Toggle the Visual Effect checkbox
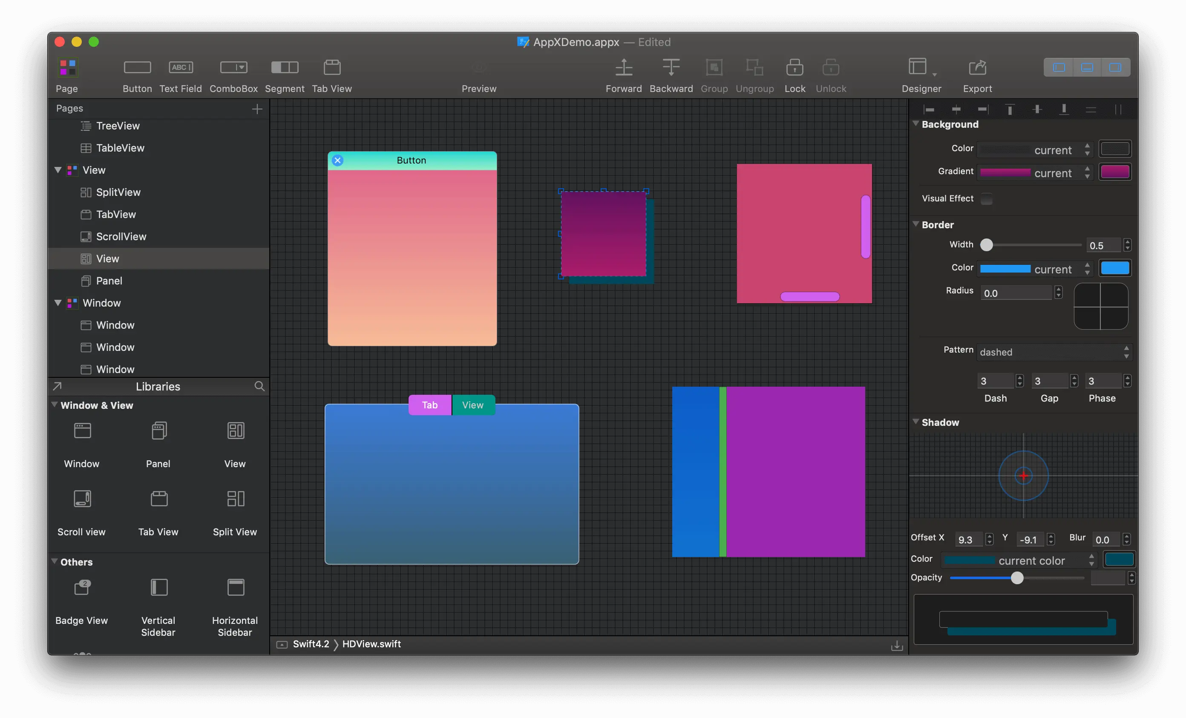Viewport: 1186px width, 718px height. point(986,199)
